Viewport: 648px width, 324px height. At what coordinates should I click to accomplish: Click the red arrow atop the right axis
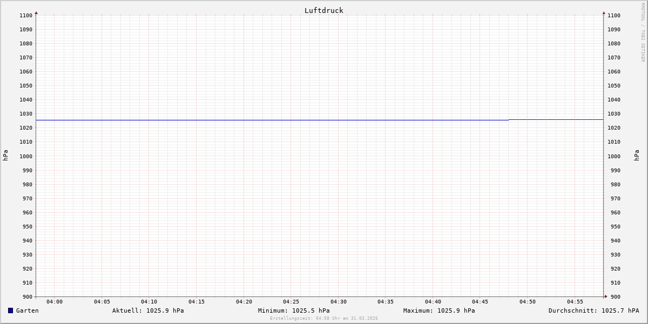604,12
